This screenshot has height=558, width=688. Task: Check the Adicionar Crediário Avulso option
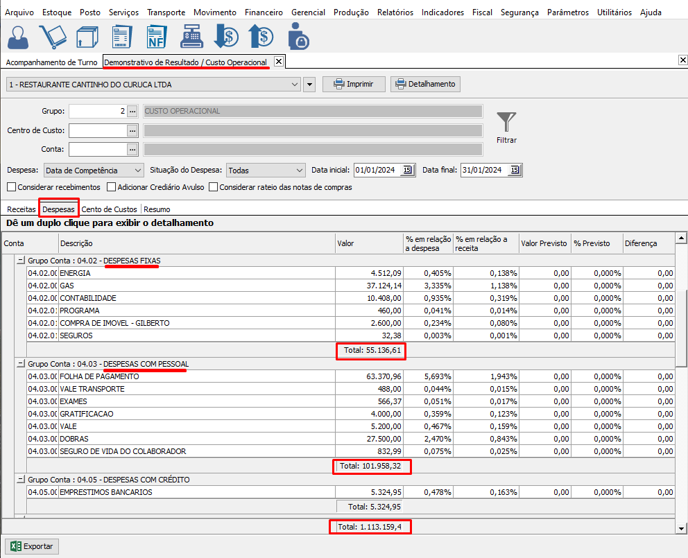pyautogui.click(x=112, y=187)
